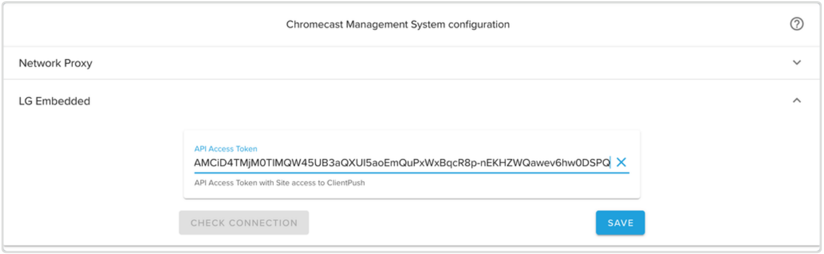Click the word 'Proxy' in the section header

click(x=78, y=63)
